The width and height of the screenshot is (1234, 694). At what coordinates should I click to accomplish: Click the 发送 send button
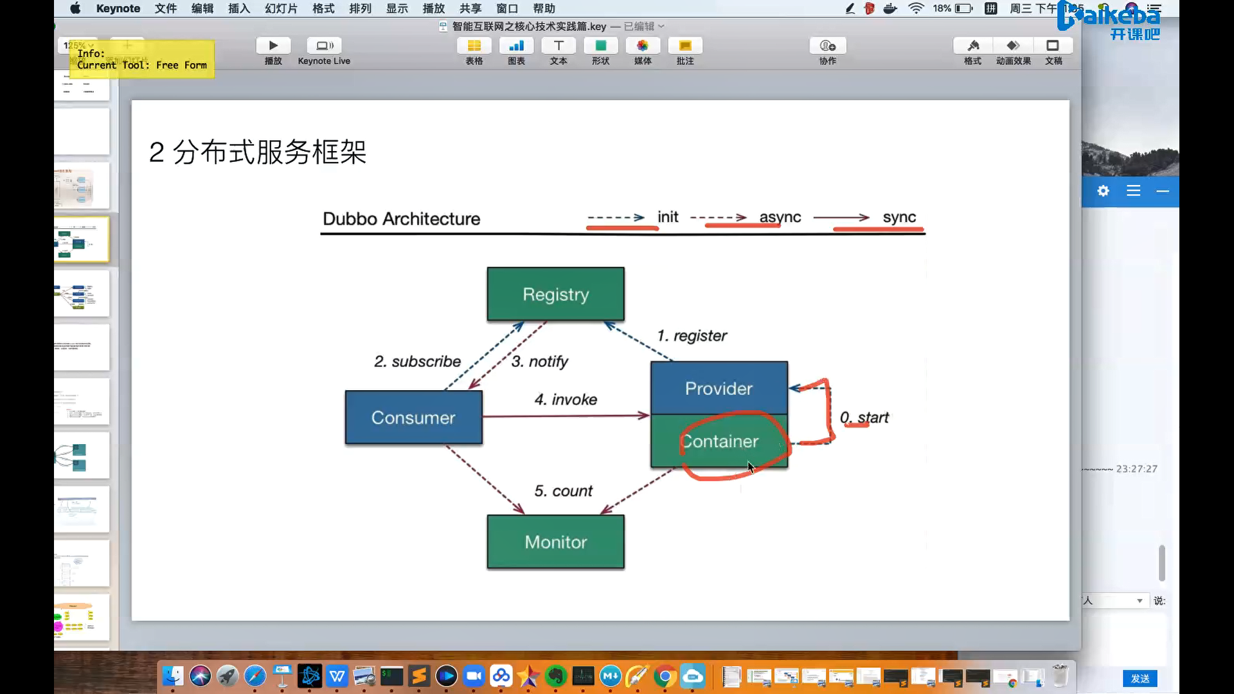coord(1140,679)
